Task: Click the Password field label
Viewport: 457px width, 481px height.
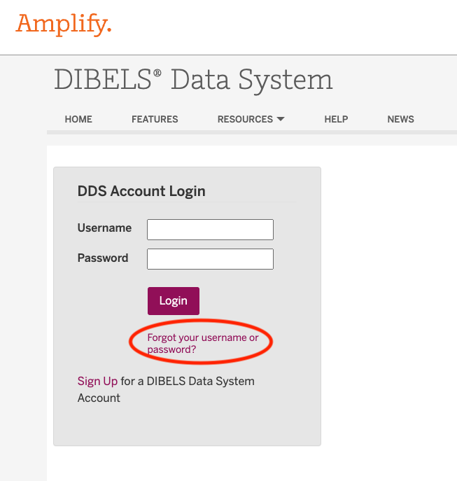Action: tap(103, 258)
